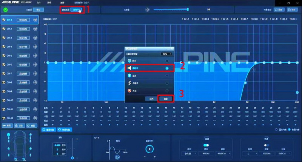
Task: Click the low-level lightning icon in the dialog
Action: coord(129,83)
